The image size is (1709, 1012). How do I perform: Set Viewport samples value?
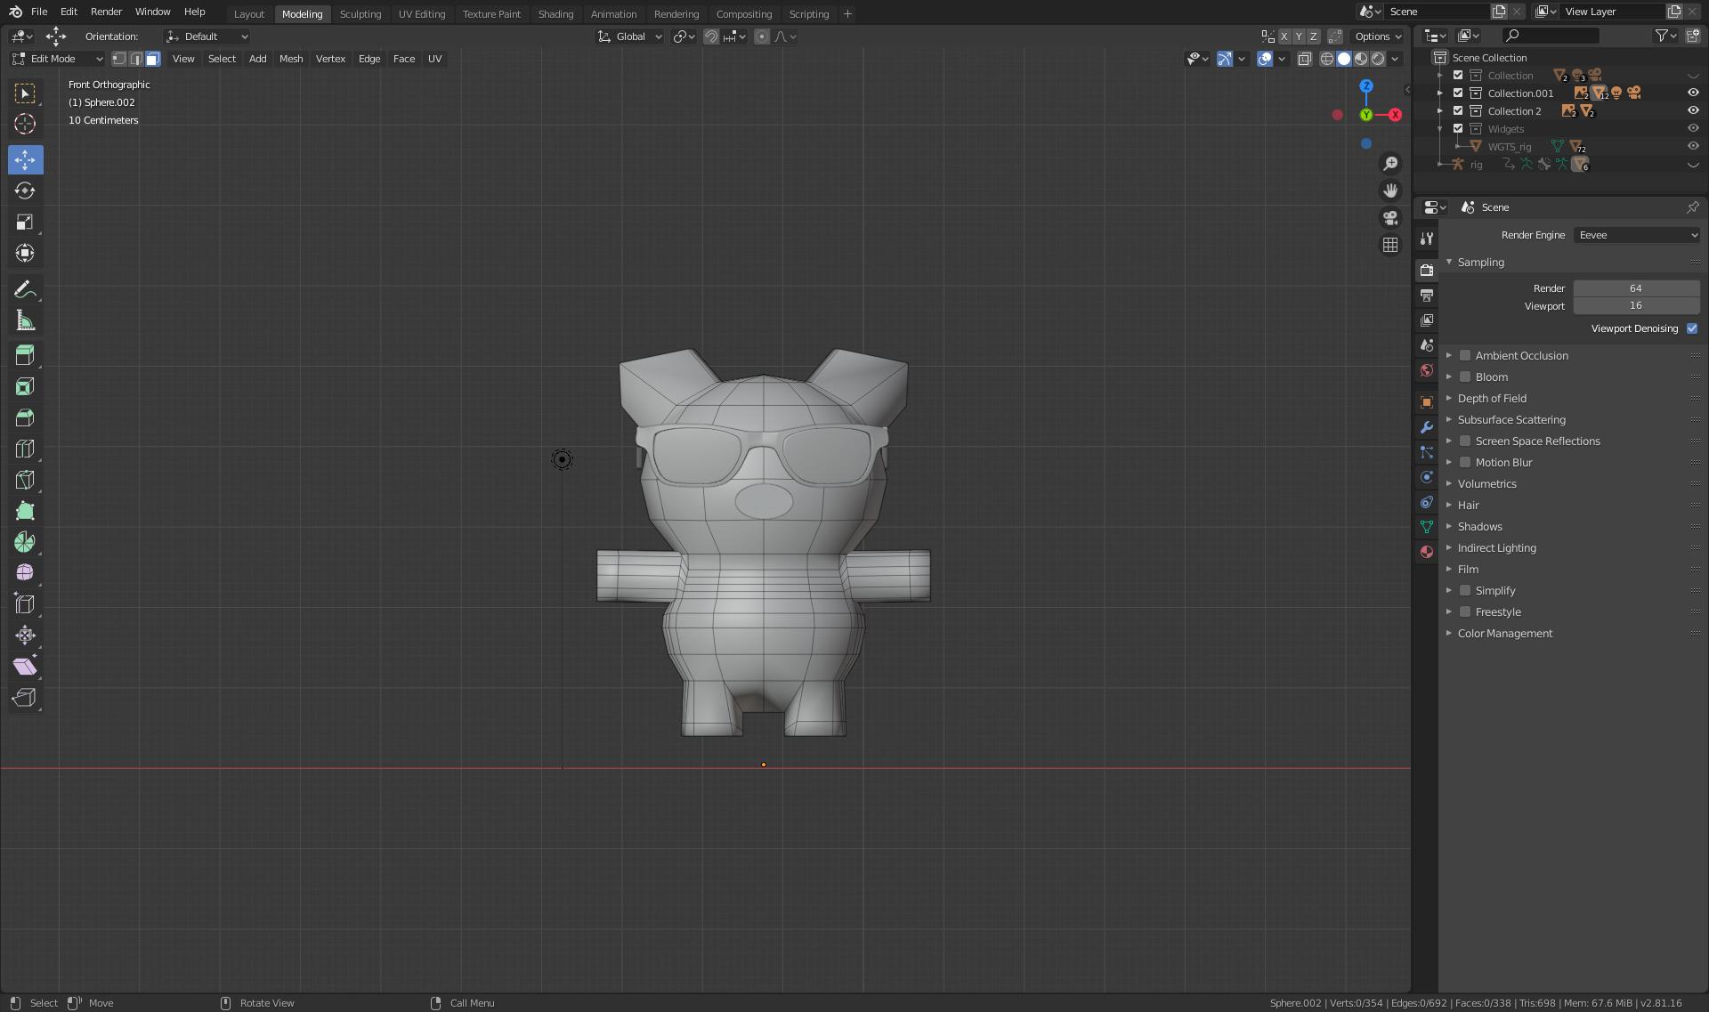coord(1636,305)
